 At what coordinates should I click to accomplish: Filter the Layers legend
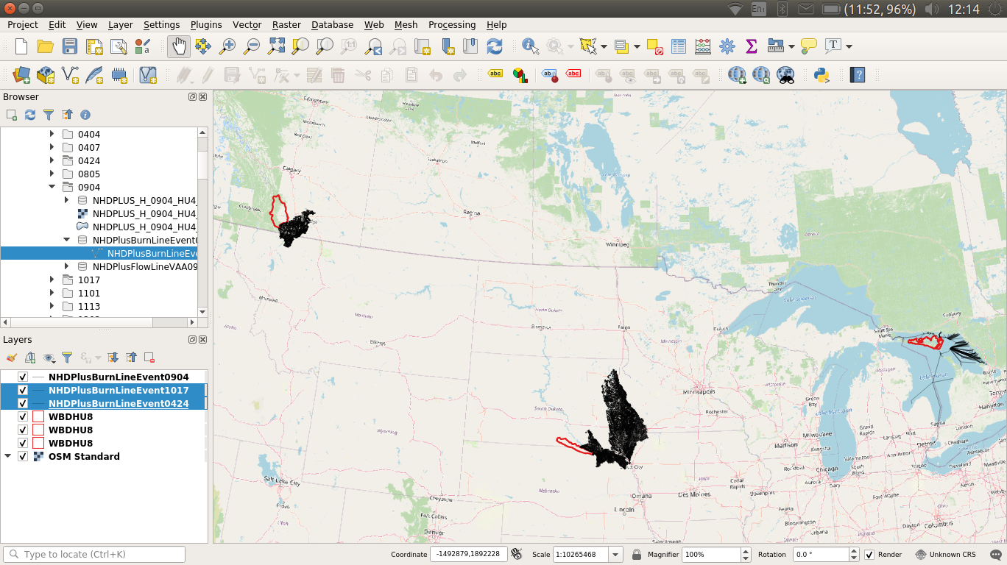click(x=67, y=358)
